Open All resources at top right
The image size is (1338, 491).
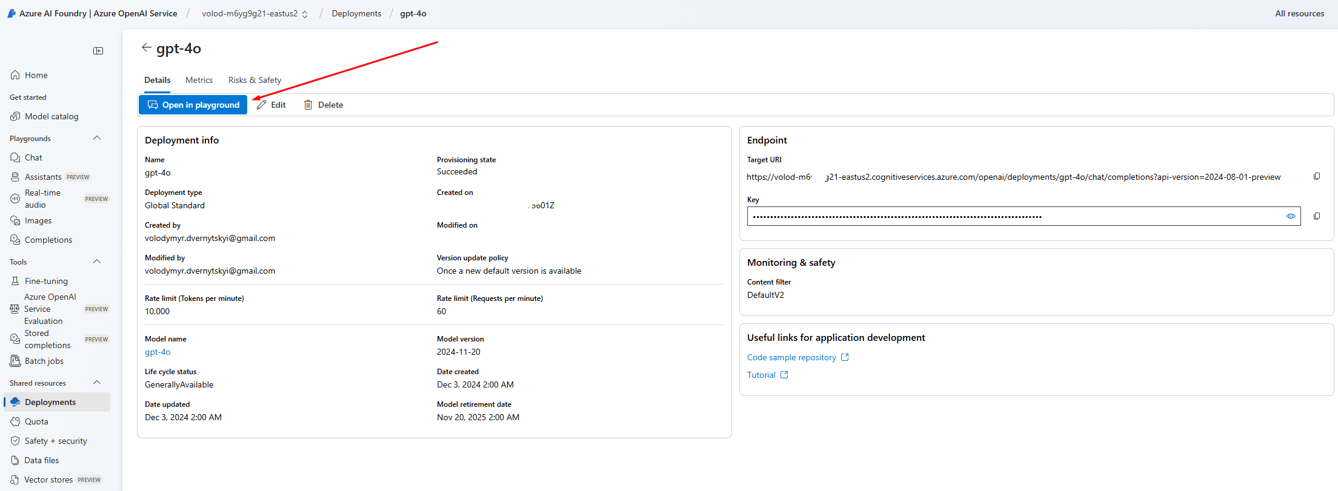[1299, 13]
